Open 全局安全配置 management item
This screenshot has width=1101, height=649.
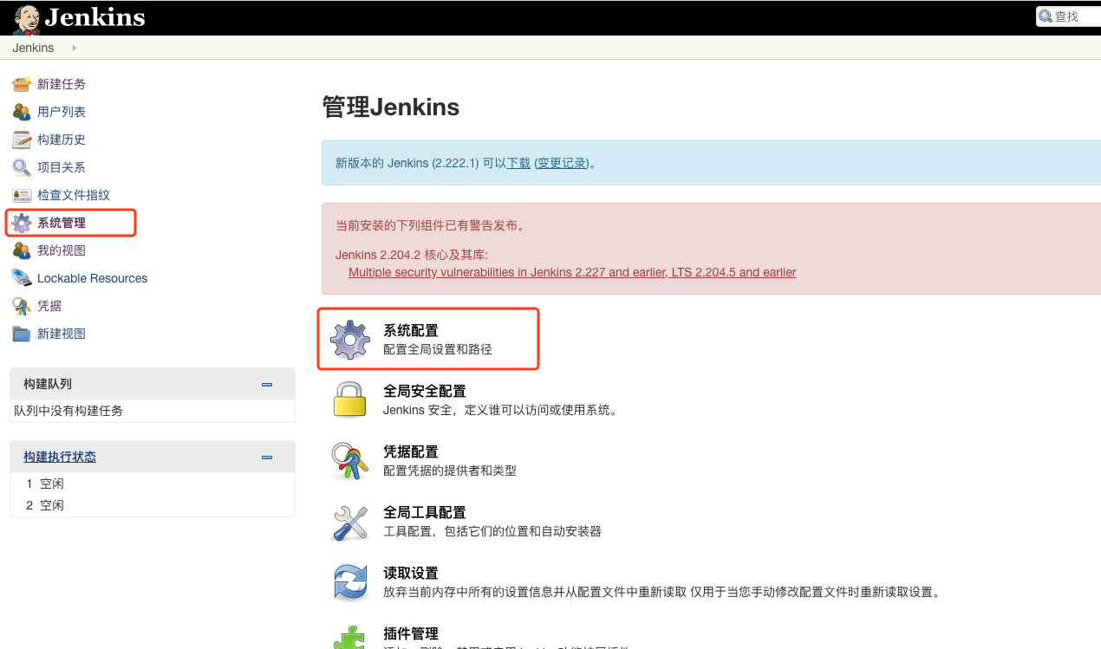[425, 391]
